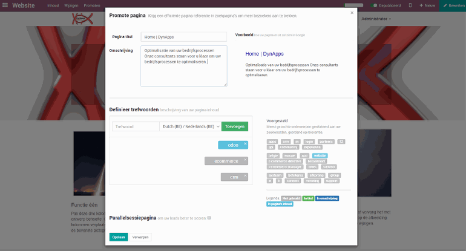This screenshot has height=251, width=466.
Task: Click the mobile preview phone icon
Action: click(410, 5)
